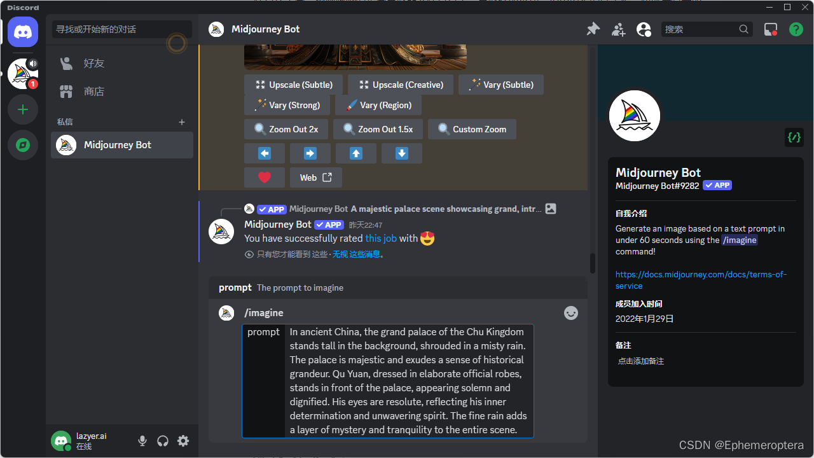Click Midjourney Bot profile avatar
Image resolution: width=814 pixels, height=458 pixels.
[x=635, y=116]
